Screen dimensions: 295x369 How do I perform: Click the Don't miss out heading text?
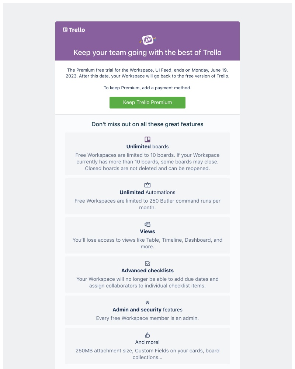[x=147, y=124]
